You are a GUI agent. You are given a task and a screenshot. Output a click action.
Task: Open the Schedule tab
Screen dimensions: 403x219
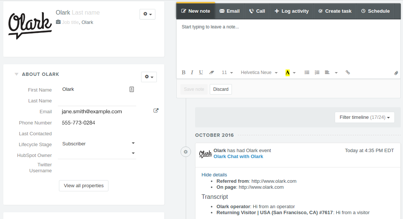coord(375,11)
